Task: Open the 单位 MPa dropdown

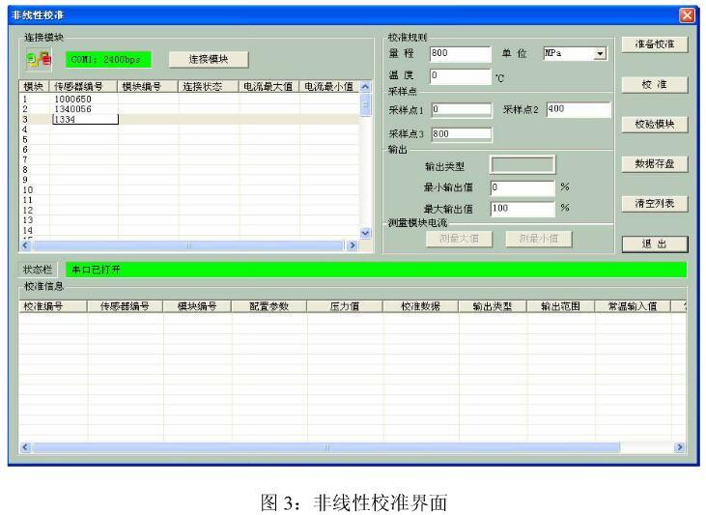Action: 600,53
